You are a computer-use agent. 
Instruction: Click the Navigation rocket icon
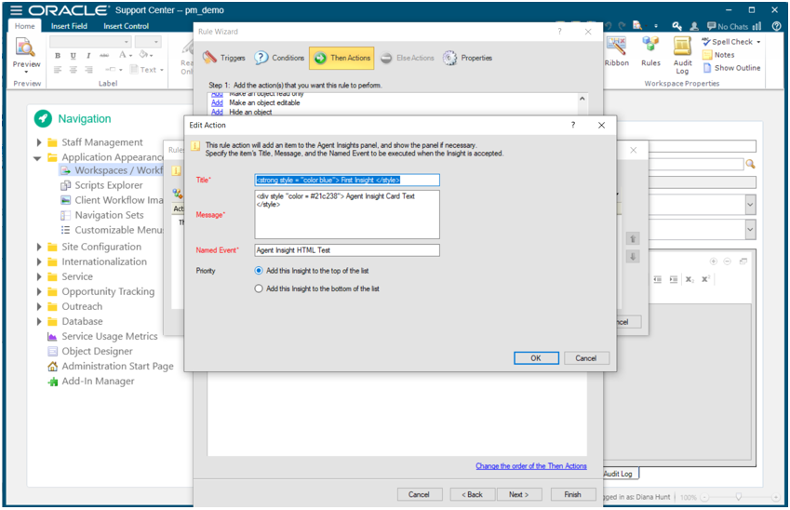coord(43,119)
